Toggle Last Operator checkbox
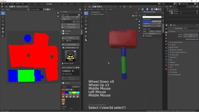This screenshot has height=112, width=199. 144,36
